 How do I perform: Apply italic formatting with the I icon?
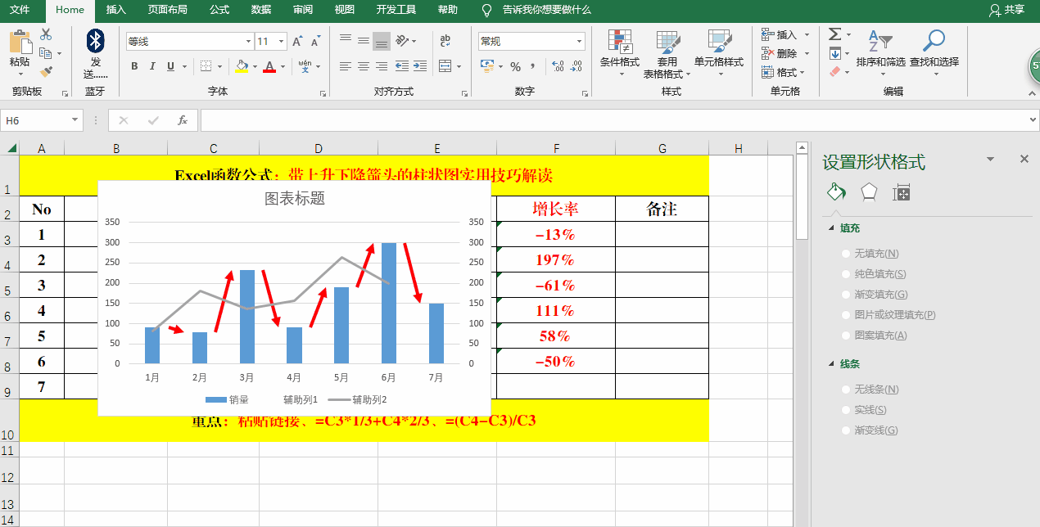tap(153, 66)
